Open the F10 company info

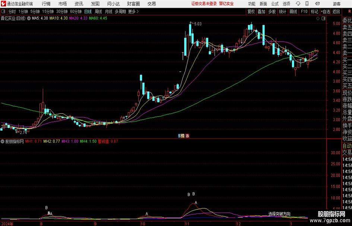[x=304, y=12]
